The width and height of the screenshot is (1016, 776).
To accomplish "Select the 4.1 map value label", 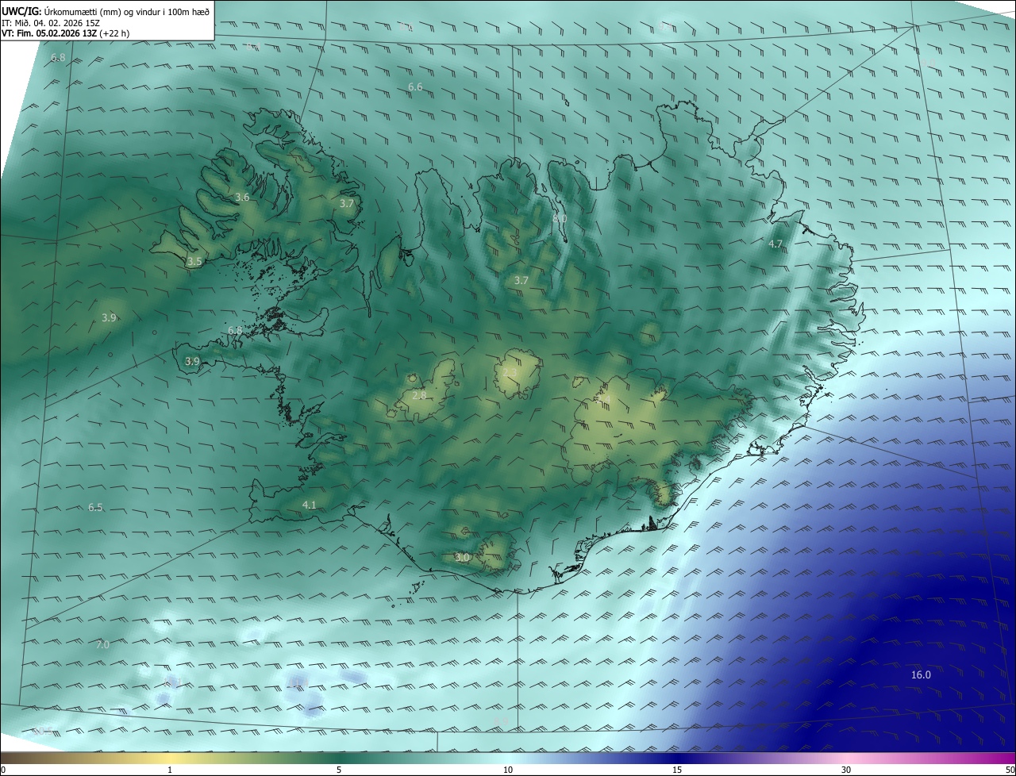I will point(309,505).
